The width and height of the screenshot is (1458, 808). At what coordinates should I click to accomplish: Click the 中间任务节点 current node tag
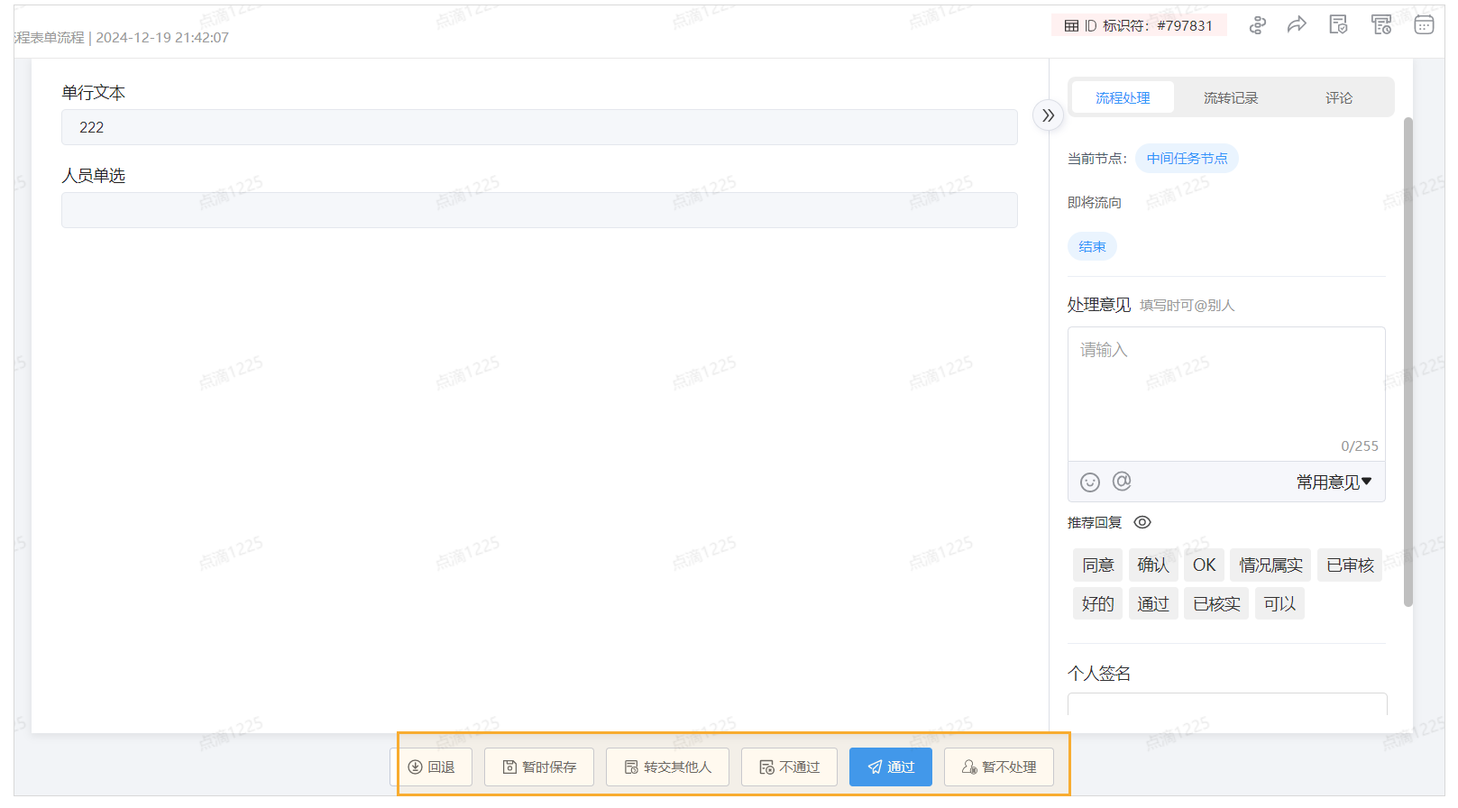[x=1187, y=159]
